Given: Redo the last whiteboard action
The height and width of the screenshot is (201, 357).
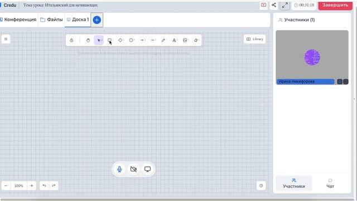Looking at the screenshot, I should [54, 186].
